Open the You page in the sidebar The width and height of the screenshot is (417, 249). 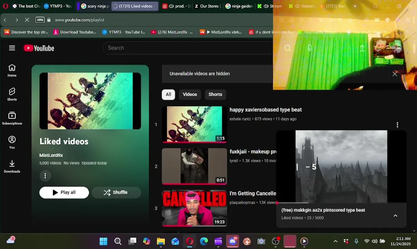coord(12,142)
